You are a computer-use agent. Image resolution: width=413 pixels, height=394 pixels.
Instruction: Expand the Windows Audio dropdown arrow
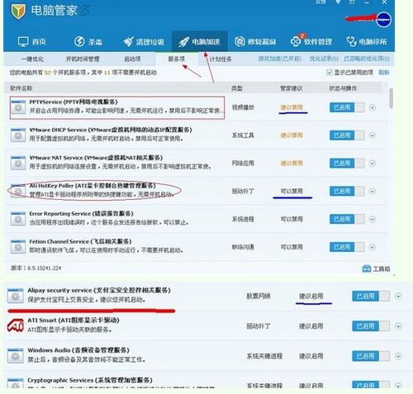[398, 356]
